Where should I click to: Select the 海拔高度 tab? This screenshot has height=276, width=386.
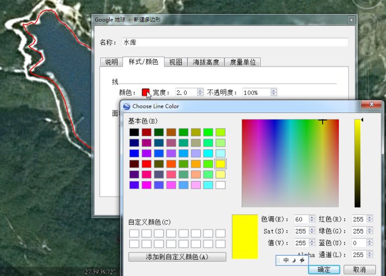point(206,62)
